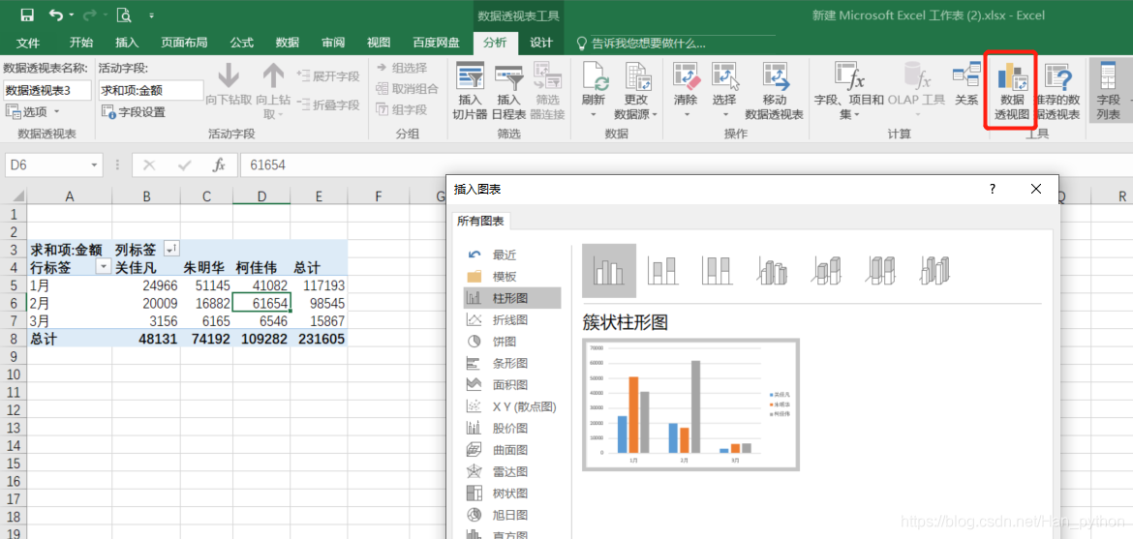This screenshot has height=539, width=1133.
Task: Open Undo history dropdown arrow
Action: [72, 15]
